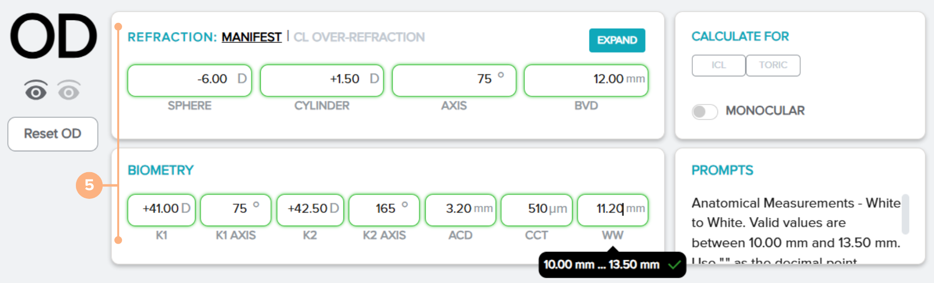Click the K2 AXIS input field
The height and width of the screenshot is (283, 934).
tap(384, 210)
